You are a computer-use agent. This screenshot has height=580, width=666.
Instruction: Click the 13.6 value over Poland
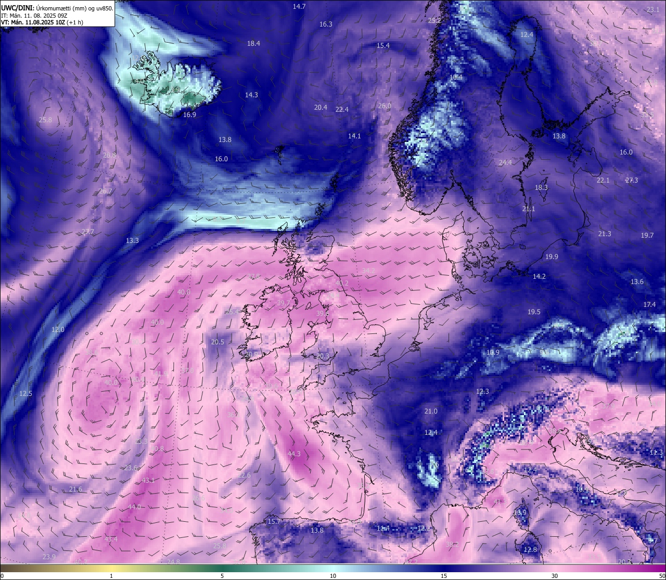point(637,282)
